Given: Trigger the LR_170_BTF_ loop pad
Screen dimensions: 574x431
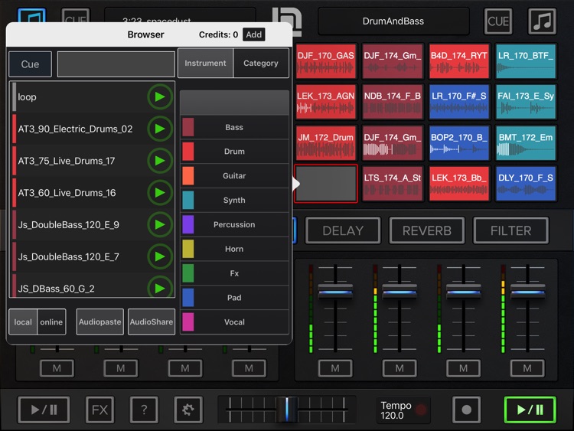Looking at the screenshot, I should pyautogui.click(x=526, y=61).
